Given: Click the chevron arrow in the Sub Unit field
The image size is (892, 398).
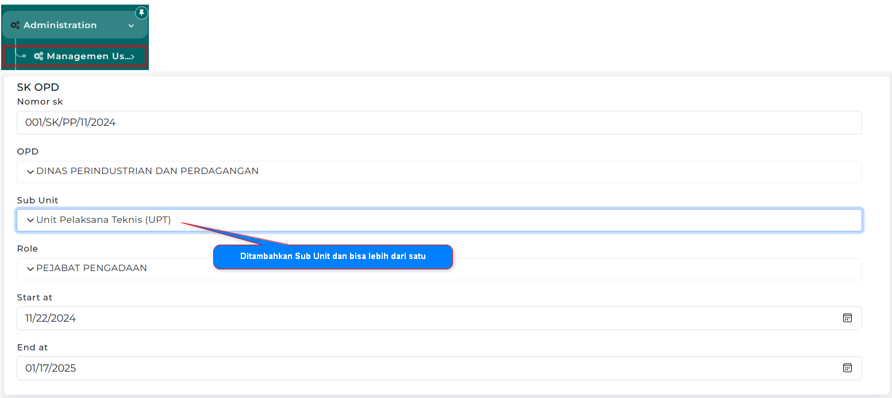Looking at the screenshot, I should tap(30, 220).
